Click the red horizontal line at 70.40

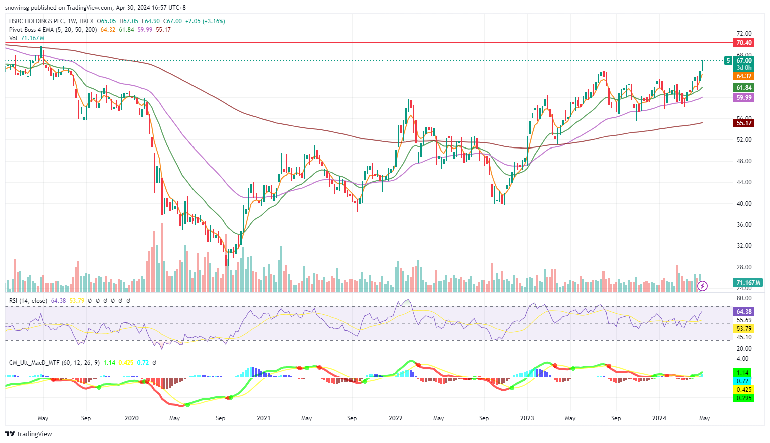tap(368, 43)
